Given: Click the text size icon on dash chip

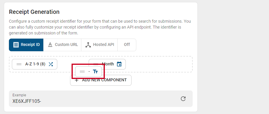Looking at the screenshot, I should pos(95,72).
